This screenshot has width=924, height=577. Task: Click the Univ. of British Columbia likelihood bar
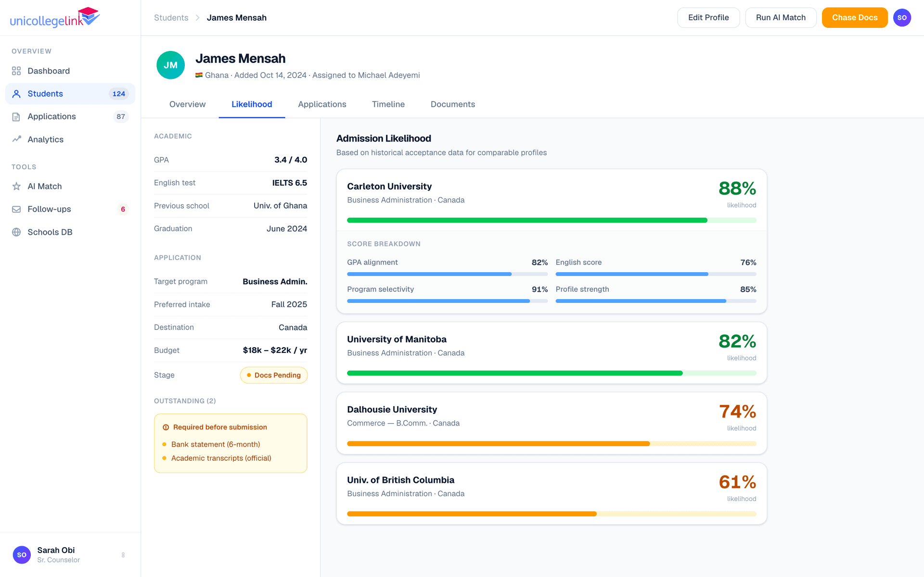(552, 514)
